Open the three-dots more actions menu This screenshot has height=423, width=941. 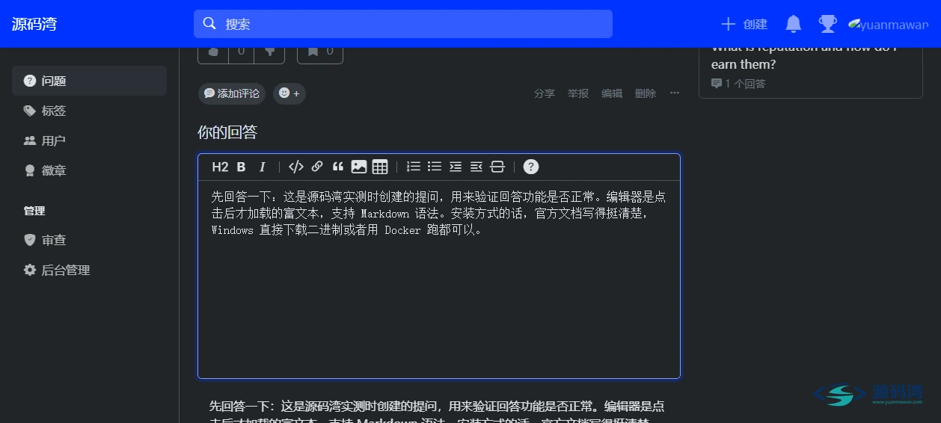click(675, 93)
